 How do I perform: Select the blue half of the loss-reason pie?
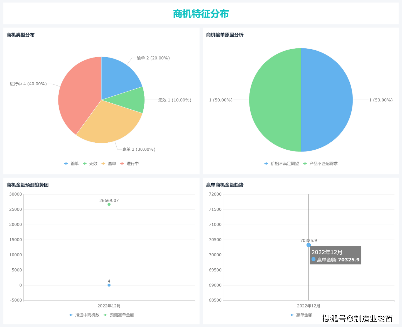click(327, 100)
